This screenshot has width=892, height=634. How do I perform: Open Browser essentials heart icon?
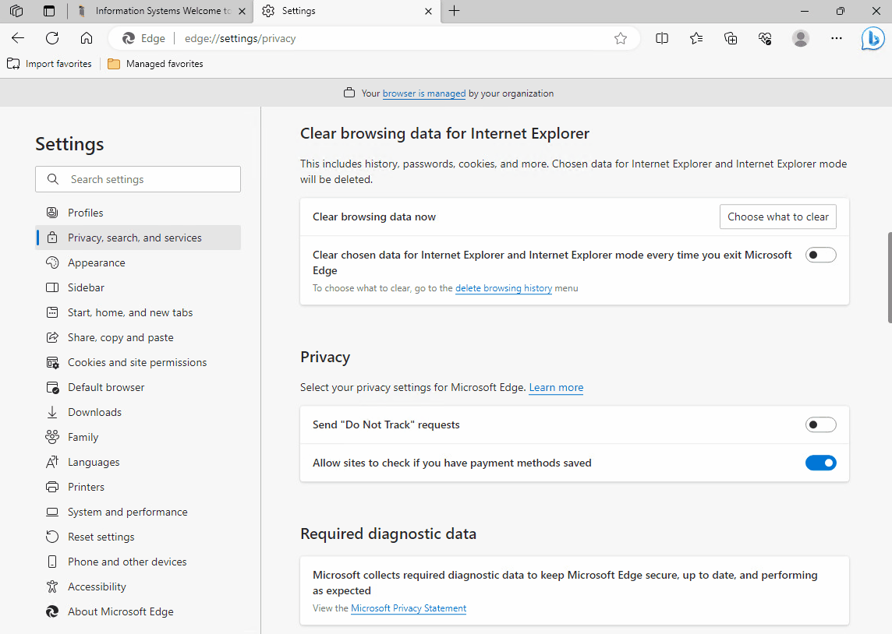click(x=765, y=38)
